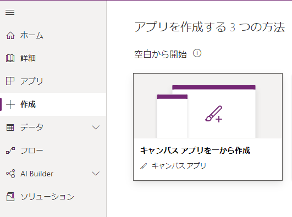
Task: Click the ソリューション icon
Action: click(10, 197)
